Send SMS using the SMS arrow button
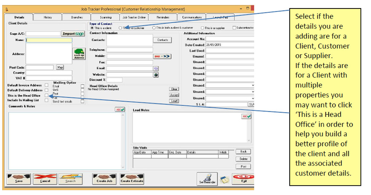The image size is (371, 195). click(x=162, y=57)
